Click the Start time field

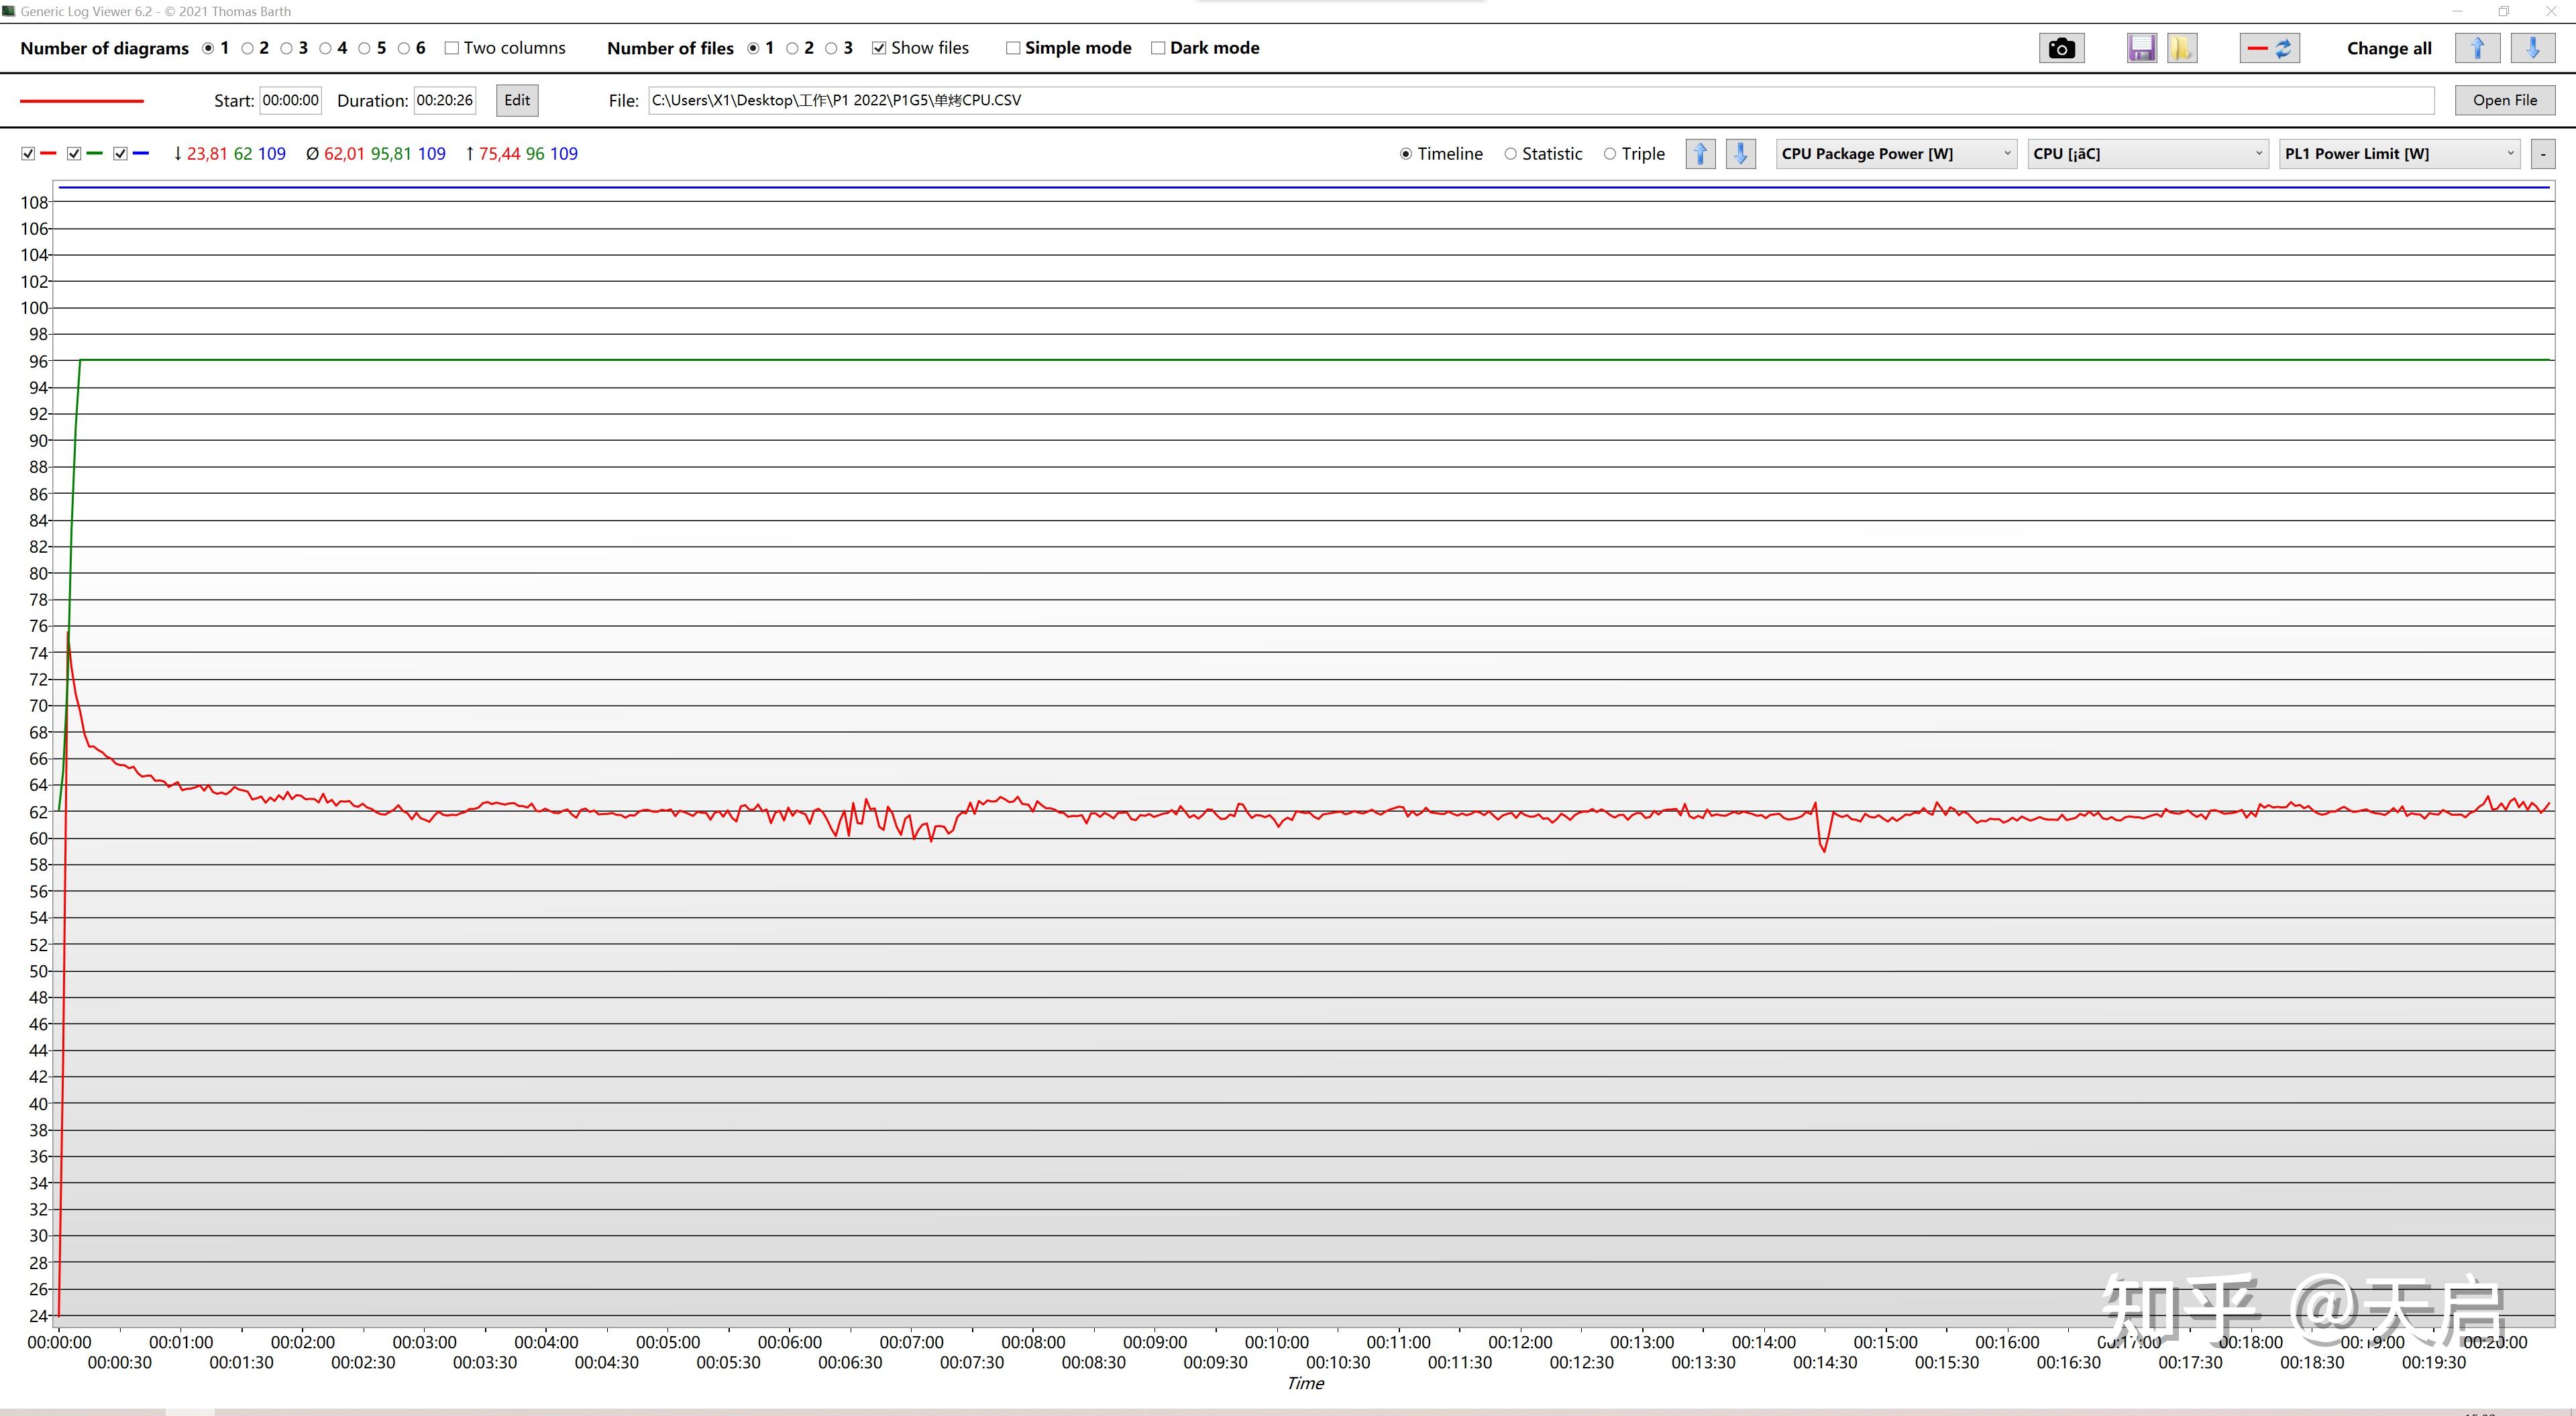291,100
